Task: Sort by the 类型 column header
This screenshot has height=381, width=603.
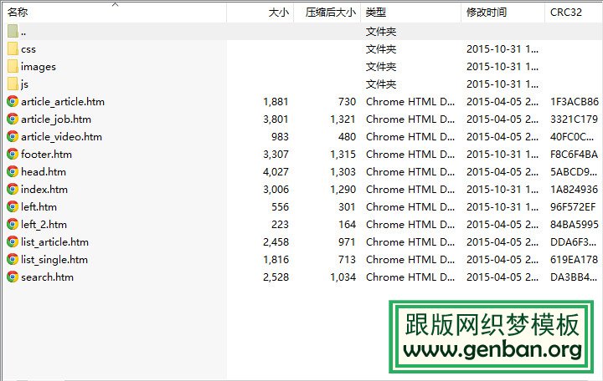Action: (410, 13)
